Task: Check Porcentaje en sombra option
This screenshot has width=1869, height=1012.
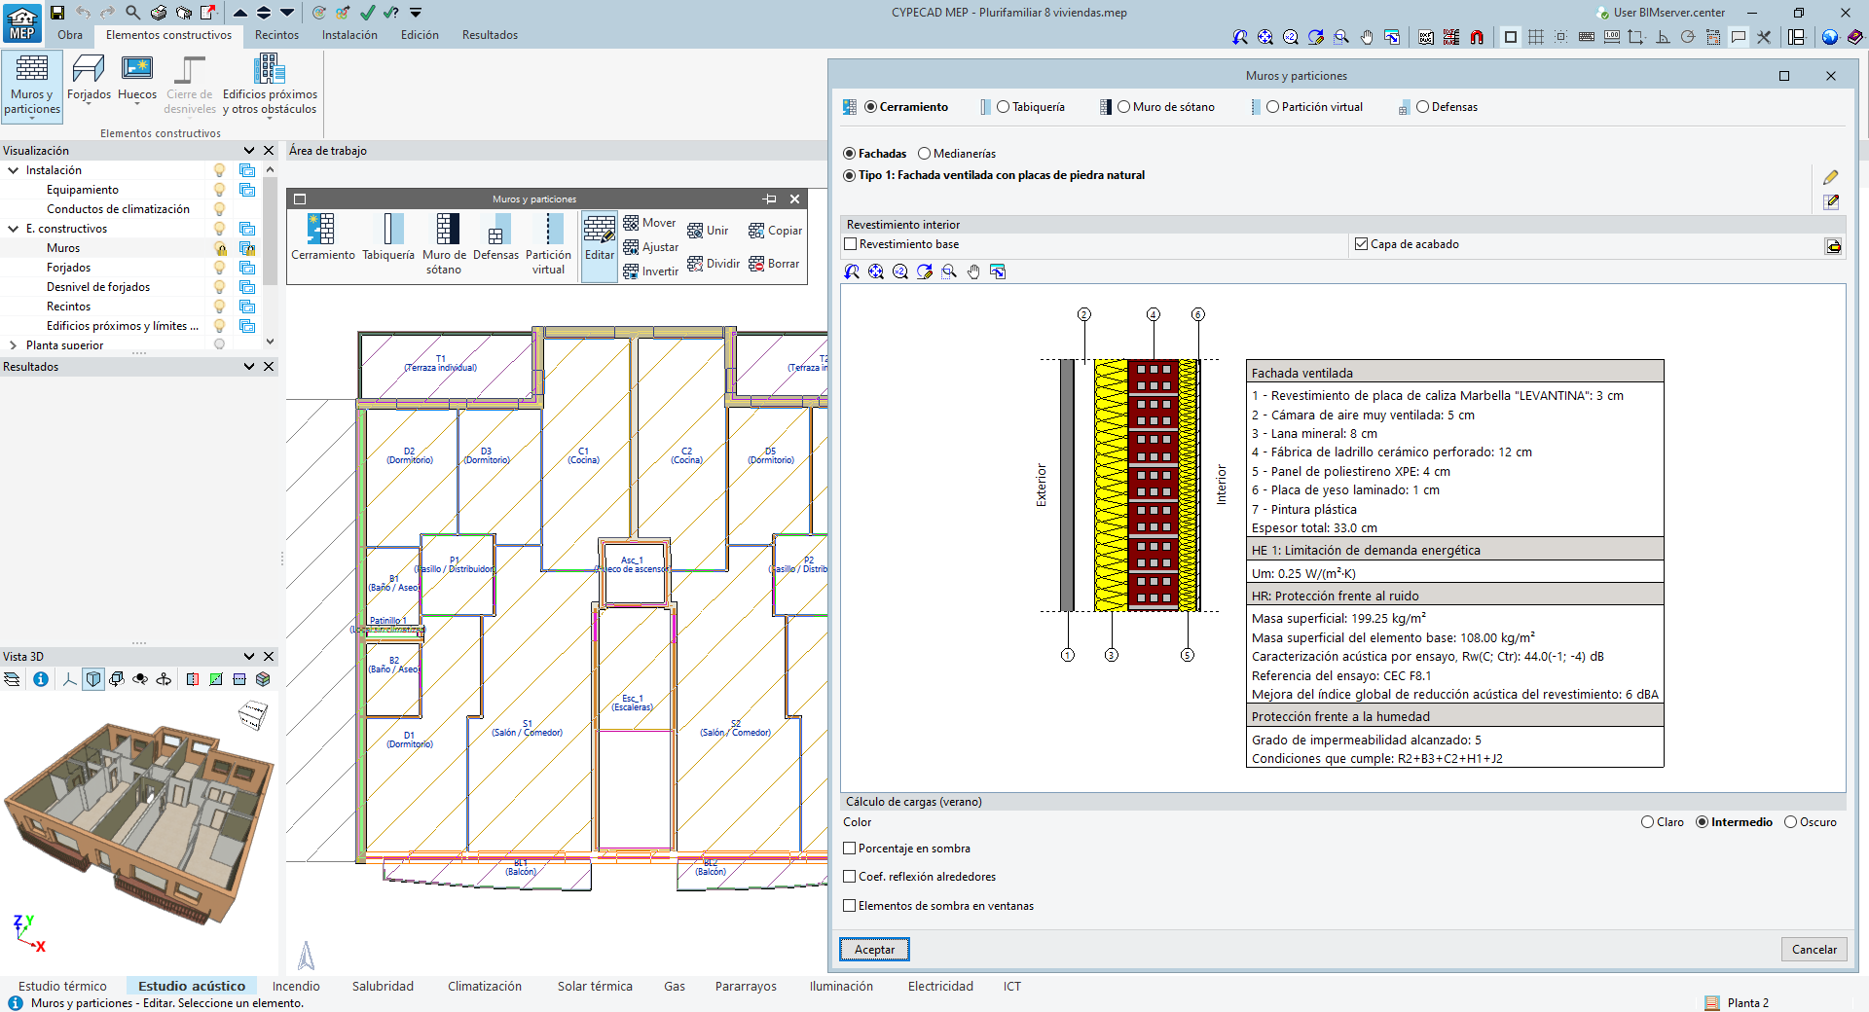Action: [x=850, y=849]
